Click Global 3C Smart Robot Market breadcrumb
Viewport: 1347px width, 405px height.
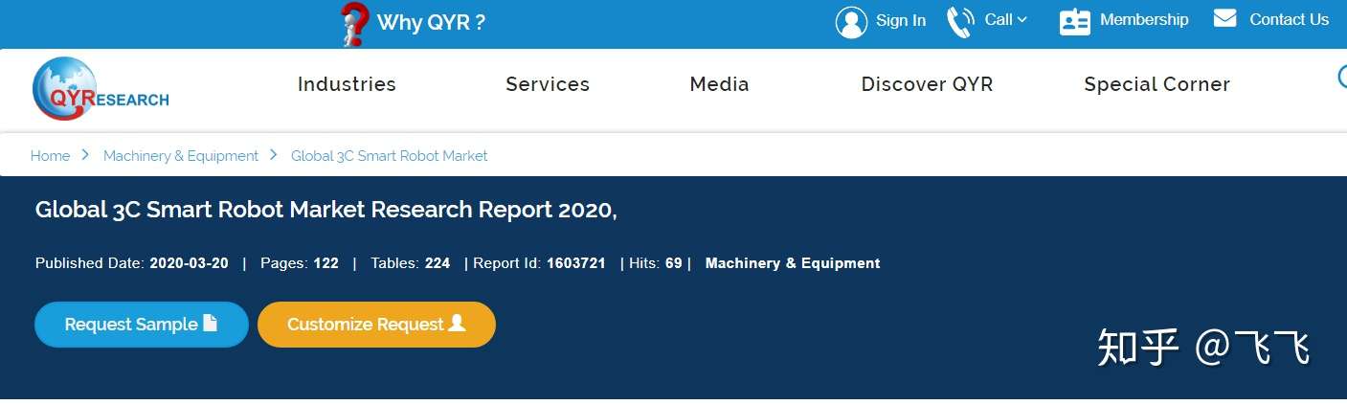tap(389, 155)
